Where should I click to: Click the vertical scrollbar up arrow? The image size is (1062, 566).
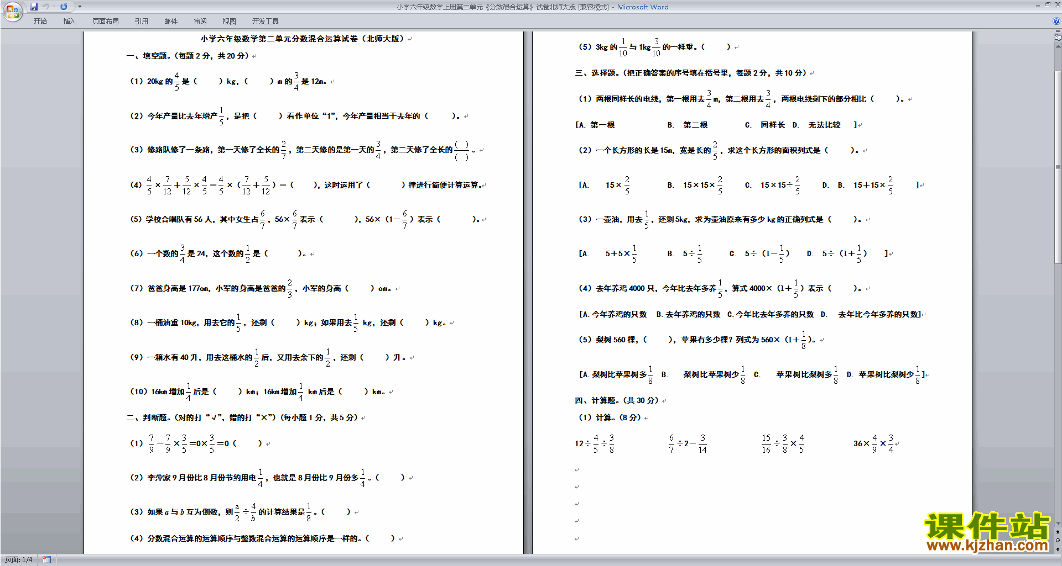[1058, 45]
